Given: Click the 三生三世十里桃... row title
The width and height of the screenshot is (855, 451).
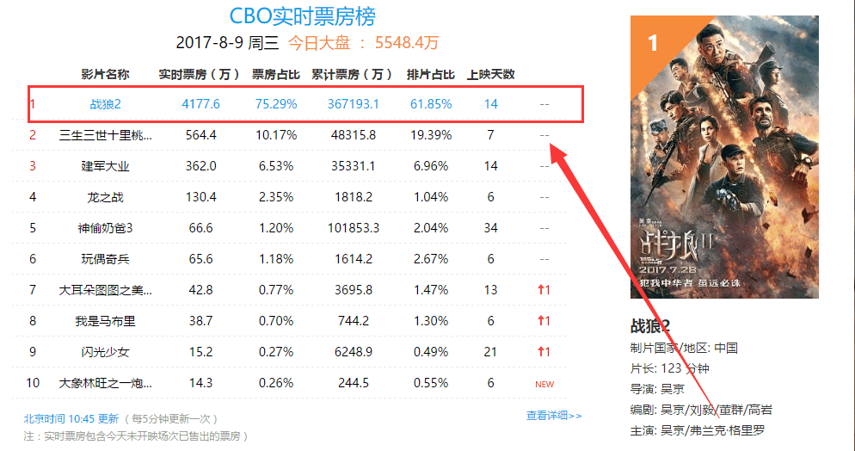Looking at the screenshot, I should pyautogui.click(x=105, y=135).
